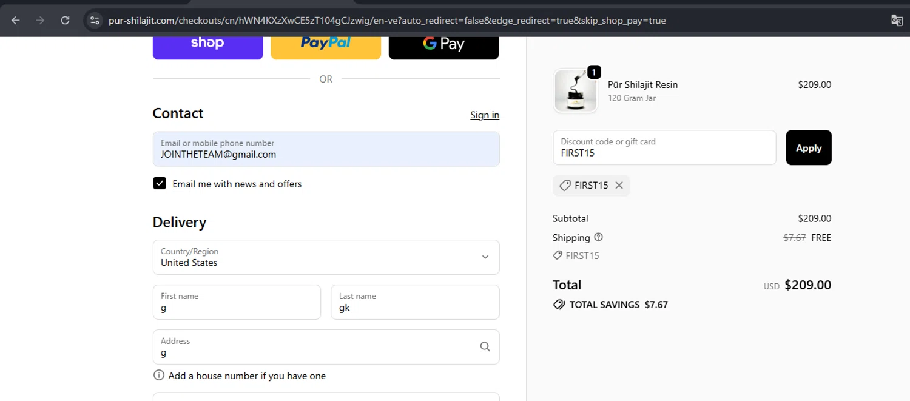Screen dimensions: 910x401
Task: Uncheck Email me with news and offers
Action: [x=160, y=183]
